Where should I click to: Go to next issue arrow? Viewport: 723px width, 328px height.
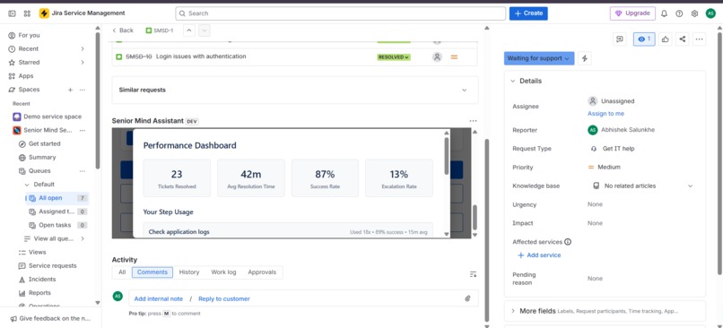pyautogui.click(x=205, y=30)
